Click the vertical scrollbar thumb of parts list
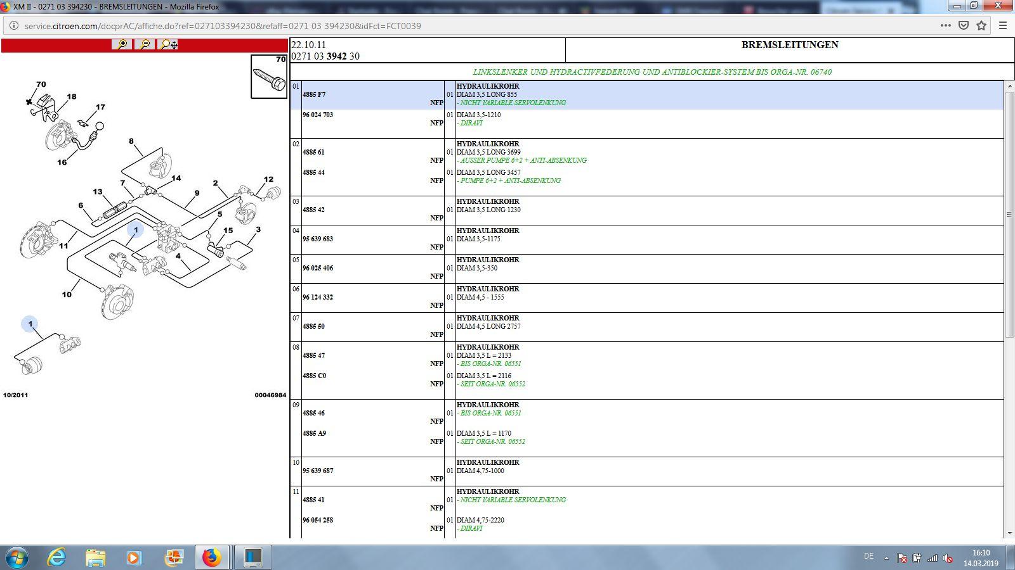This screenshot has width=1015, height=570. pos(1009,214)
